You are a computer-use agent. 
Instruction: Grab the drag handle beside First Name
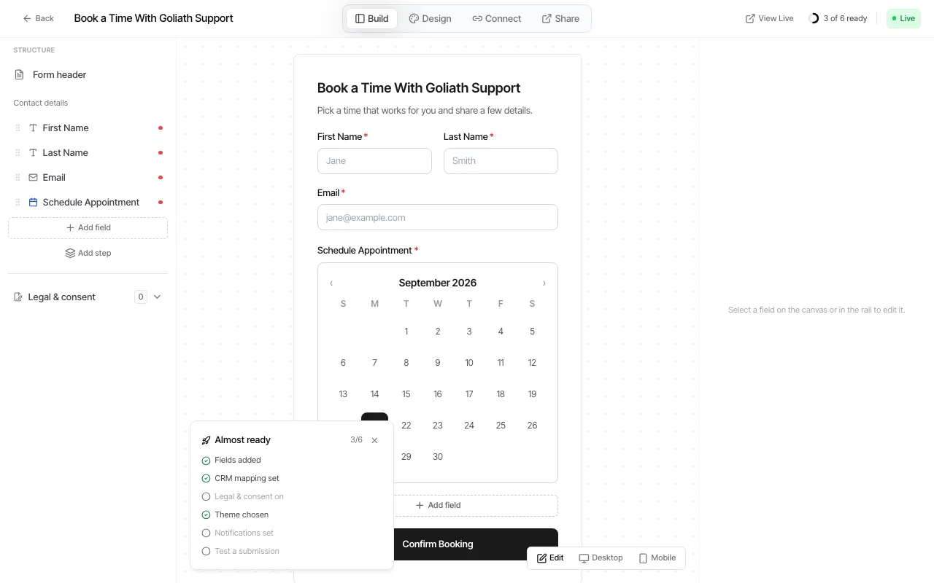pyautogui.click(x=18, y=128)
